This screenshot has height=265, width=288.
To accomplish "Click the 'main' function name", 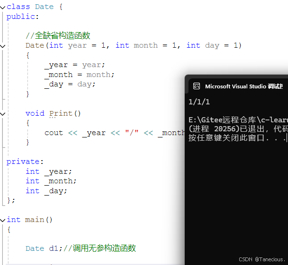I will tap(35, 220).
